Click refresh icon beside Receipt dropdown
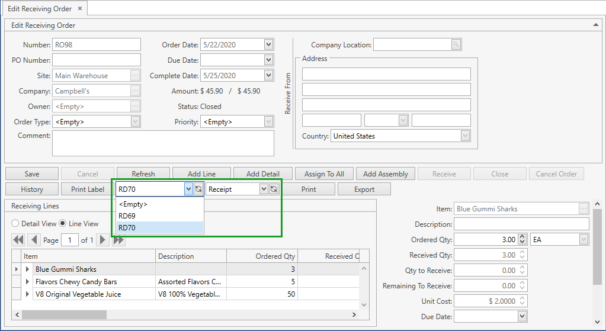606x331 pixels. (x=274, y=189)
